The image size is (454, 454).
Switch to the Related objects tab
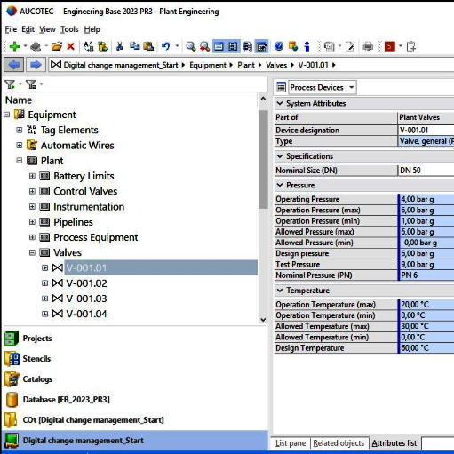click(339, 443)
